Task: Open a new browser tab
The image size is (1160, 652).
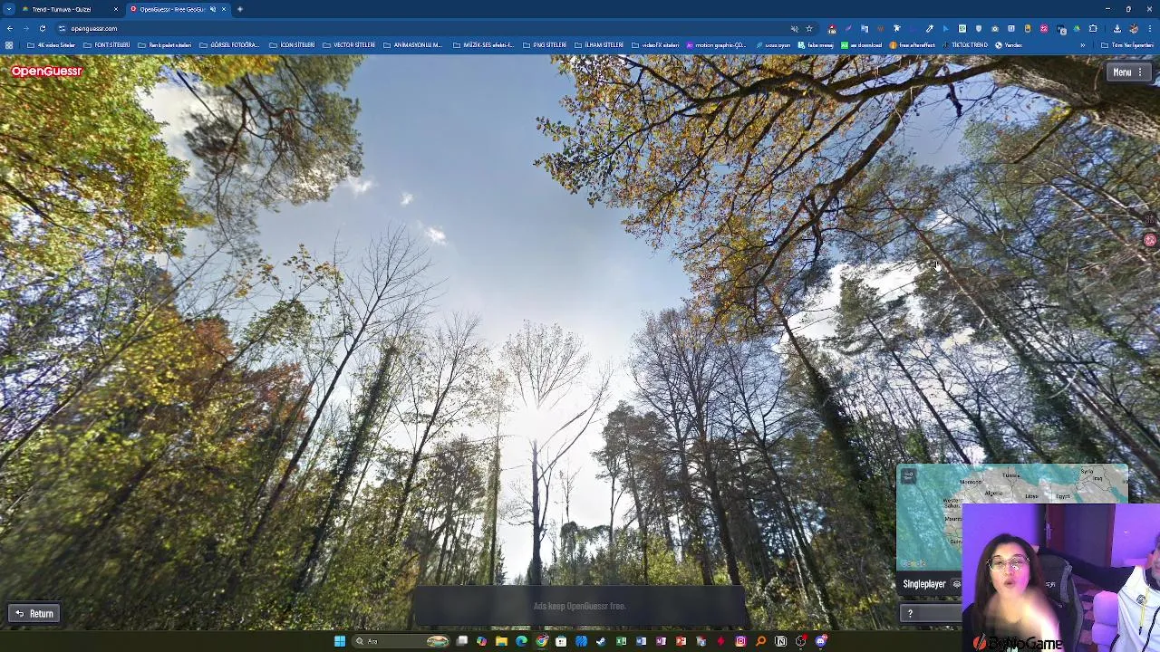Action: [x=240, y=9]
